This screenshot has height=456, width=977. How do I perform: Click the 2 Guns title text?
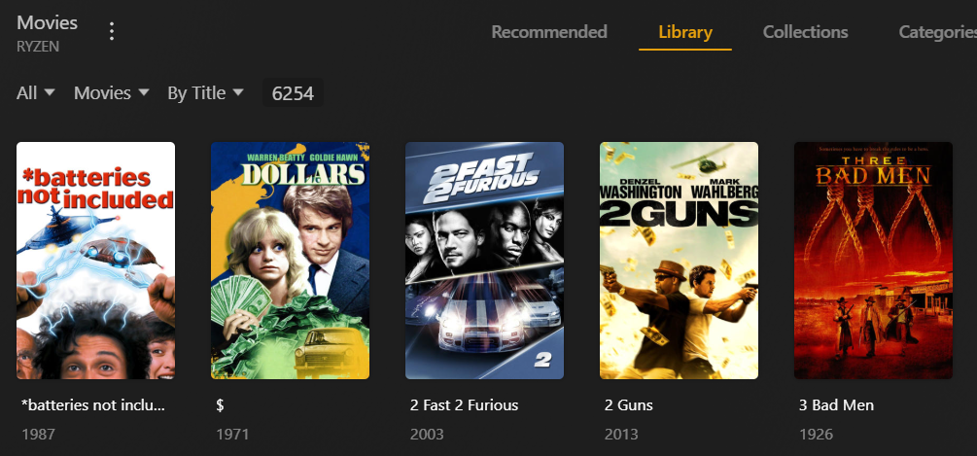[629, 405]
